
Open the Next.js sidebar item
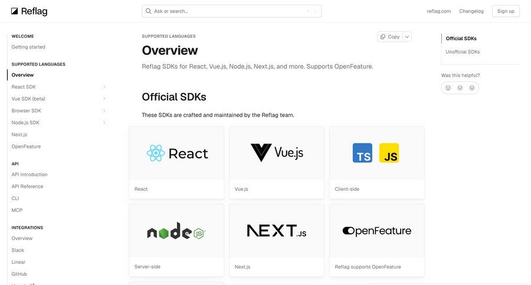(x=19, y=135)
